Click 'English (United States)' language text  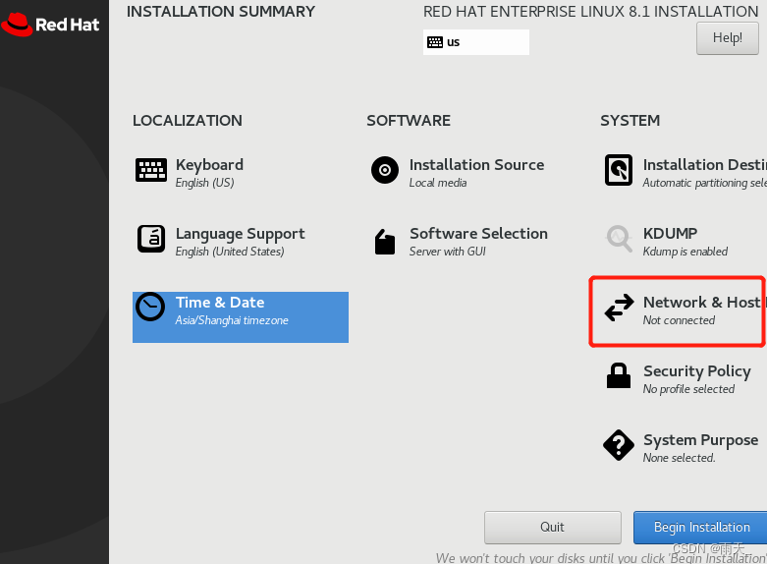point(230,252)
